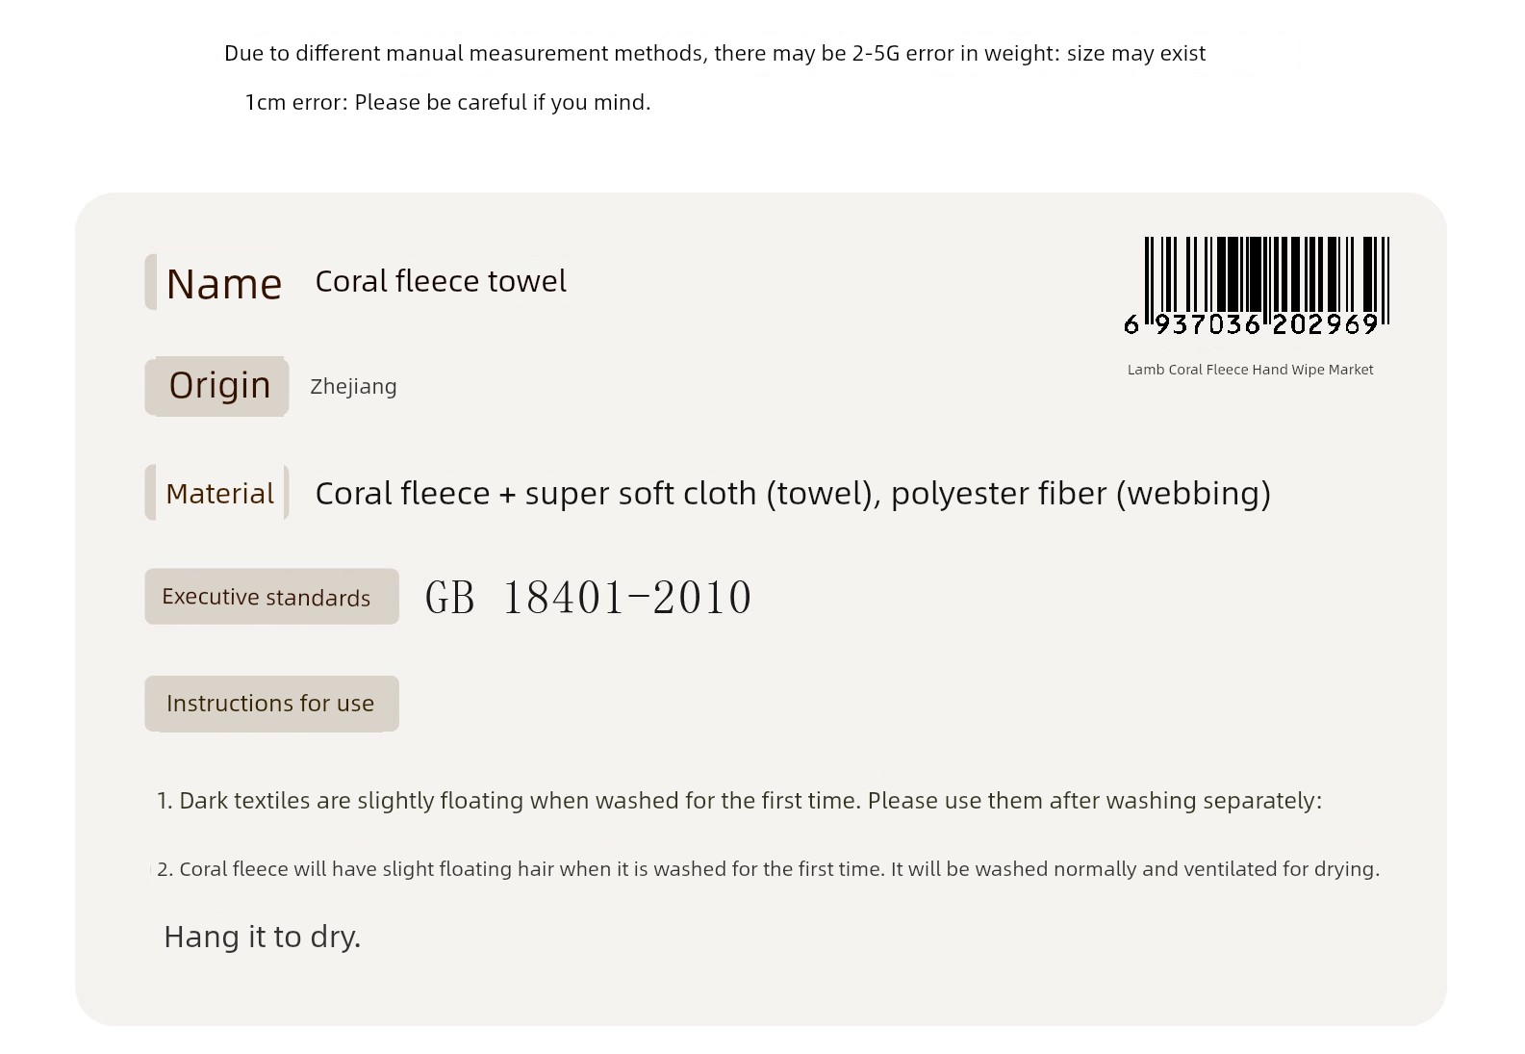Click the Executive standards label
The image size is (1525, 1054).
[x=271, y=597]
